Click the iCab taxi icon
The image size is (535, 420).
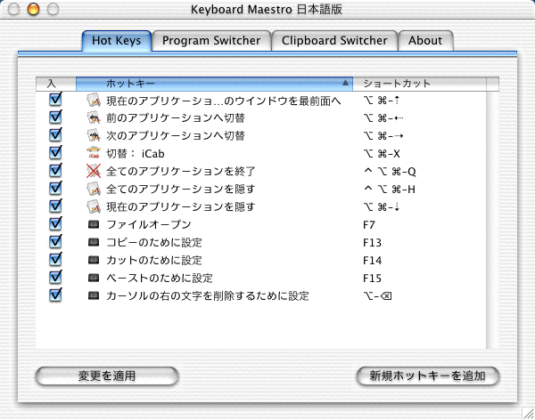click(94, 153)
